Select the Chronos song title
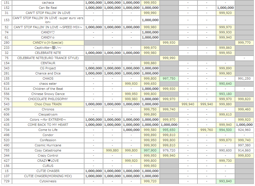This screenshot has width=255, height=186. click(x=48, y=109)
